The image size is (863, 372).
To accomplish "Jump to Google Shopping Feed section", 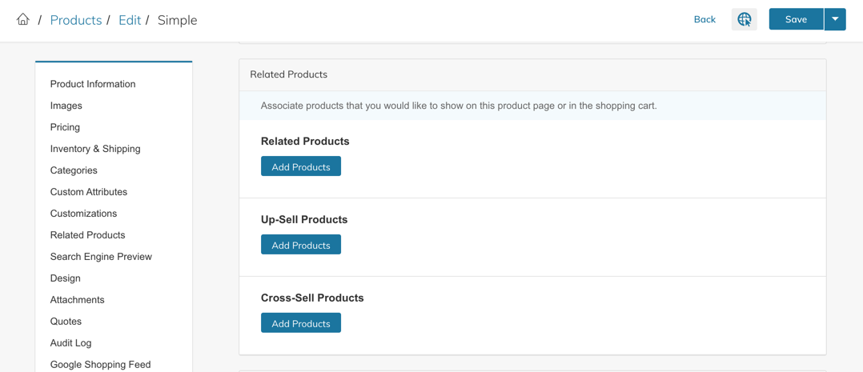I will (x=100, y=364).
